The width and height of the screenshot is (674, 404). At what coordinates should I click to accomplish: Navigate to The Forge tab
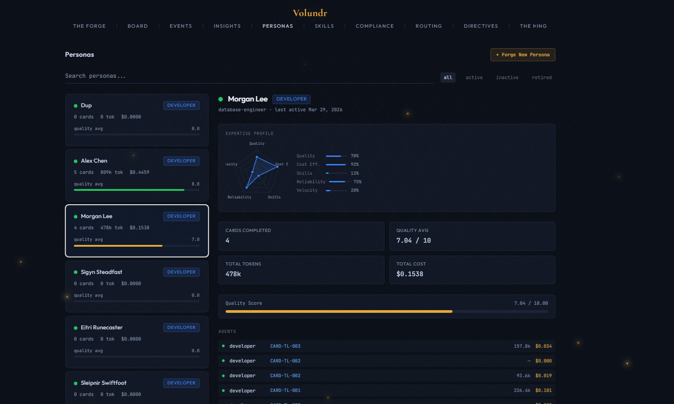[x=90, y=26]
